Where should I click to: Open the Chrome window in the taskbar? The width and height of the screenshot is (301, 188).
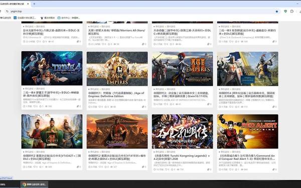(34, 184)
